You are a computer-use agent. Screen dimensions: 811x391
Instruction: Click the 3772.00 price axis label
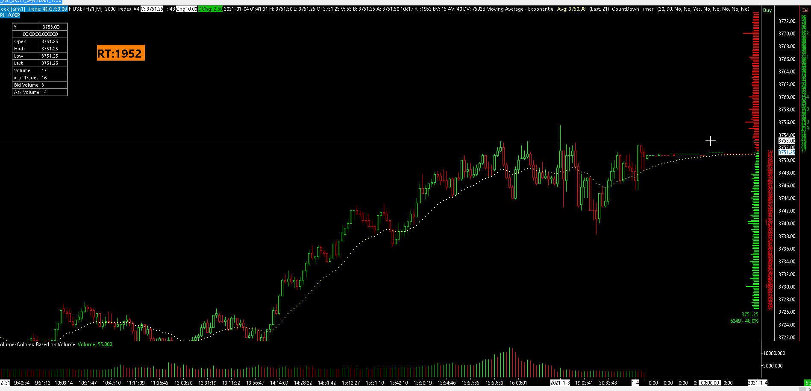tap(787, 21)
